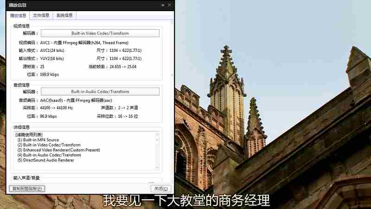This screenshot has height=209, width=371.
Task: Click the Built-in Audio Codec/Transform decoder button
Action: pos(100,92)
